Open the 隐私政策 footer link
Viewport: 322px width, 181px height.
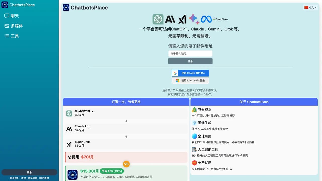coord(33,178)
